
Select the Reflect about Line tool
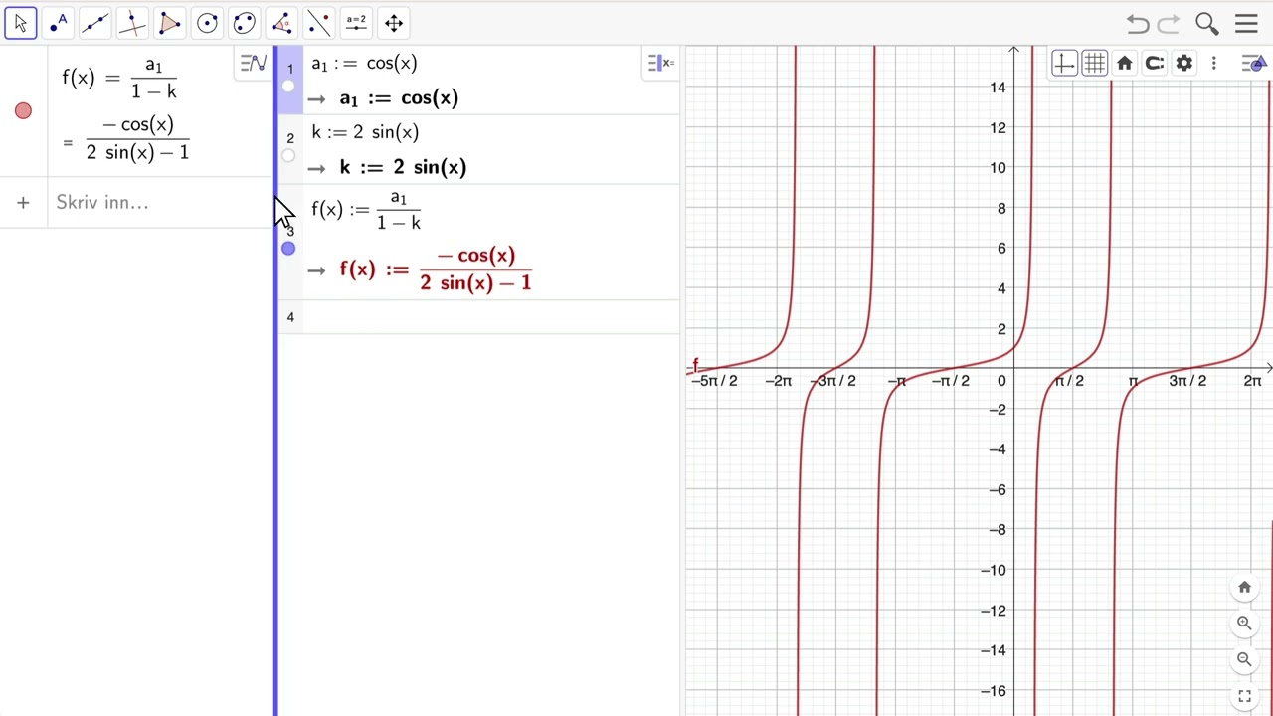[319, 23]
